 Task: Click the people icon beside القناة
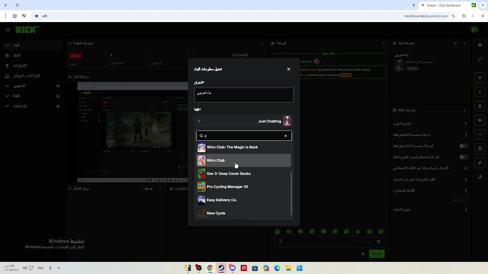58,96
